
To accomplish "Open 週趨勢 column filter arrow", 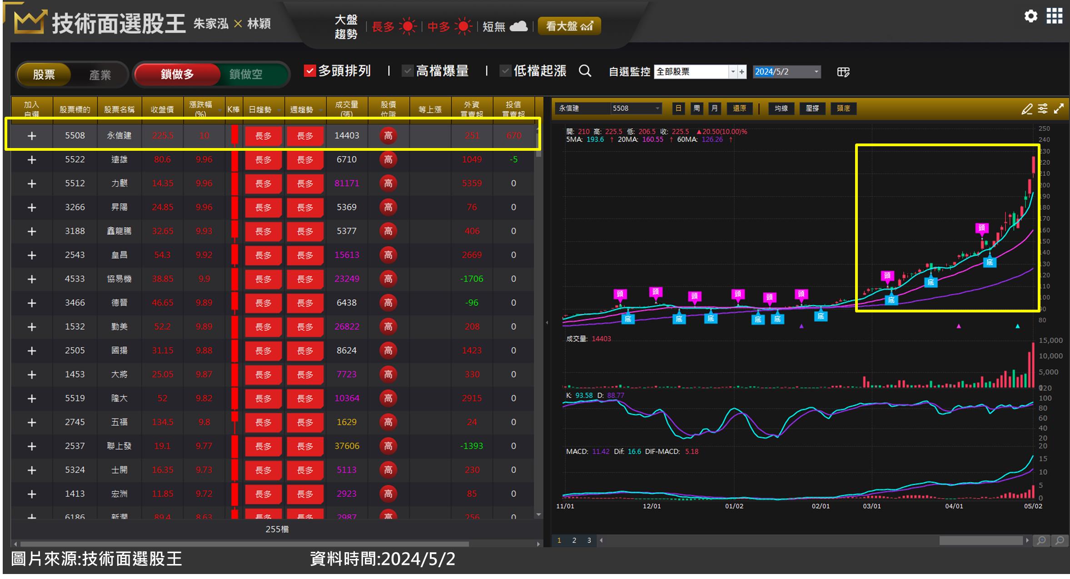I will (320, 110).
